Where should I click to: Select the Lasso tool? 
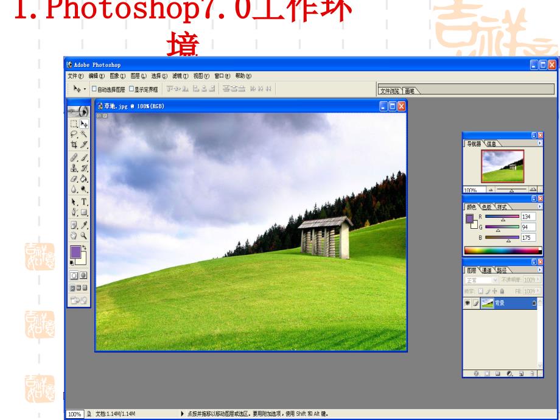point(74,135)
